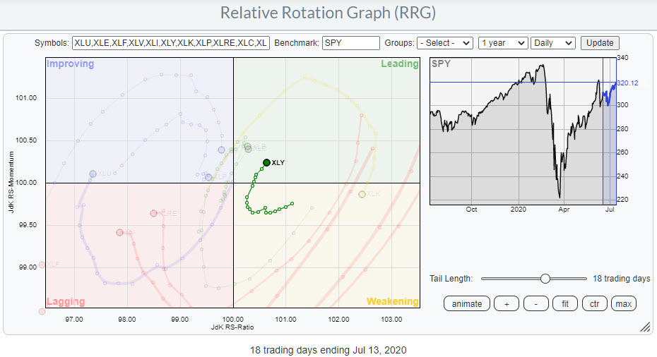Screen dimensions: 657x357
Task: Click the XLK sector marker
Action: click(x=362, y=194)
